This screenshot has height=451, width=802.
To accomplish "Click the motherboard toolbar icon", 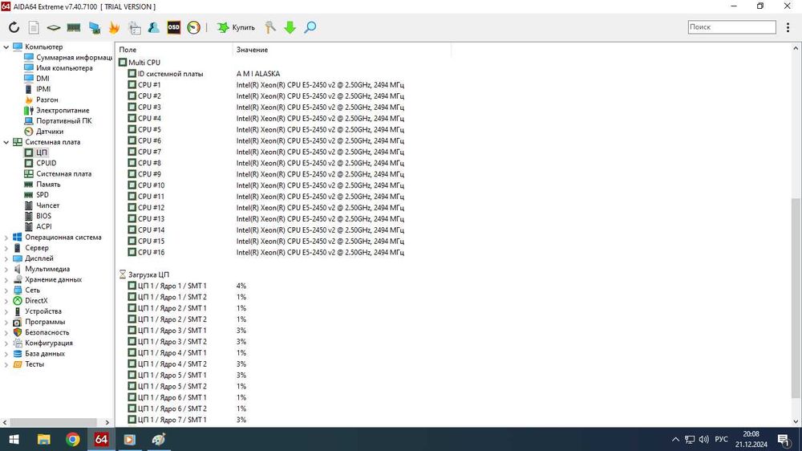I will pyautogui.click(x=54, y=27).
